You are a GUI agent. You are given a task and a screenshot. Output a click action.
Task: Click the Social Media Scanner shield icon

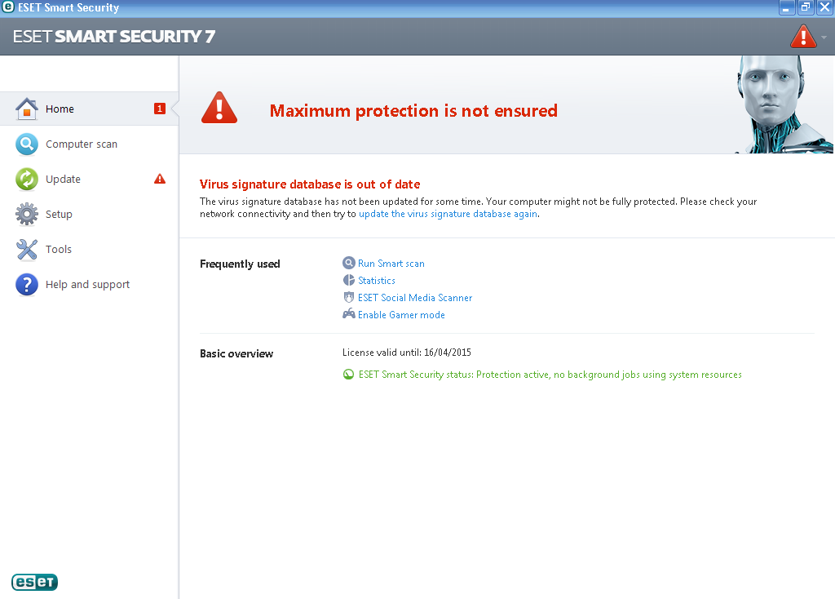(349, 297)
